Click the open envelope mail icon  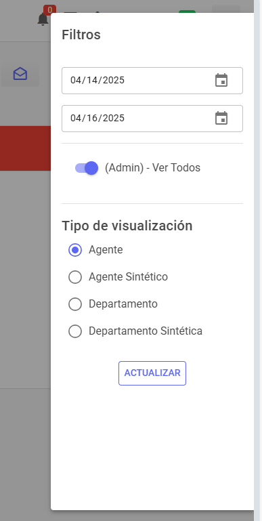pyautogui.click(x=20, y=74)
